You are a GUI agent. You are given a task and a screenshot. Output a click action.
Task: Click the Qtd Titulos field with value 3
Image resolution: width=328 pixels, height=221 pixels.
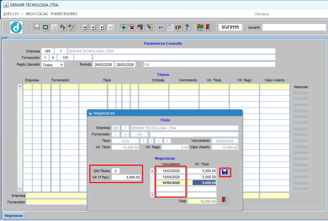(x=116, y=171)
